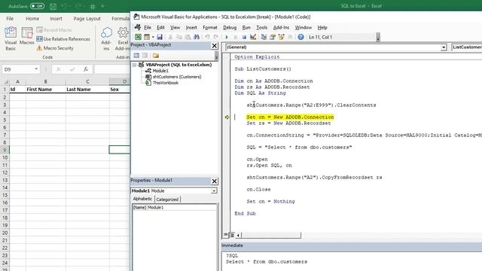The height and width of the screenshot is (271, 482).
Task: Click the yellow execution arrow in code margin
Action: click(x=227, y=117)
